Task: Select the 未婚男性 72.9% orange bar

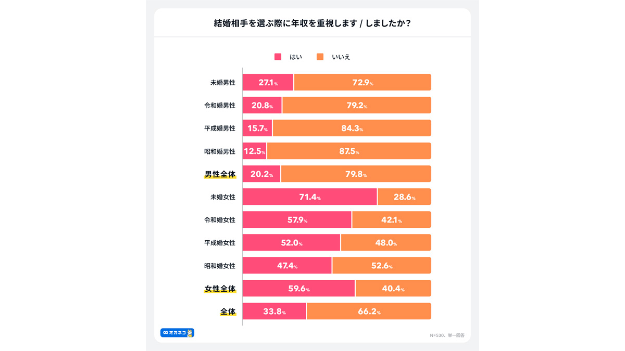Action: (363, 82)
